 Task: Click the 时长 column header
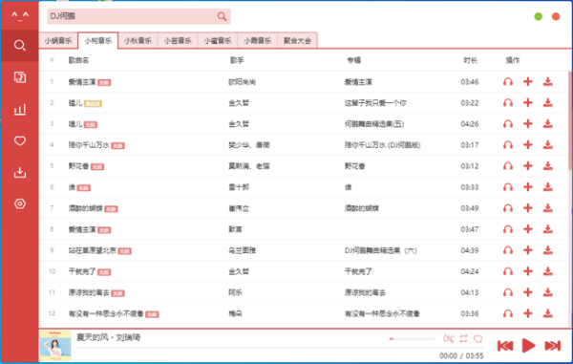coord(470,60)
